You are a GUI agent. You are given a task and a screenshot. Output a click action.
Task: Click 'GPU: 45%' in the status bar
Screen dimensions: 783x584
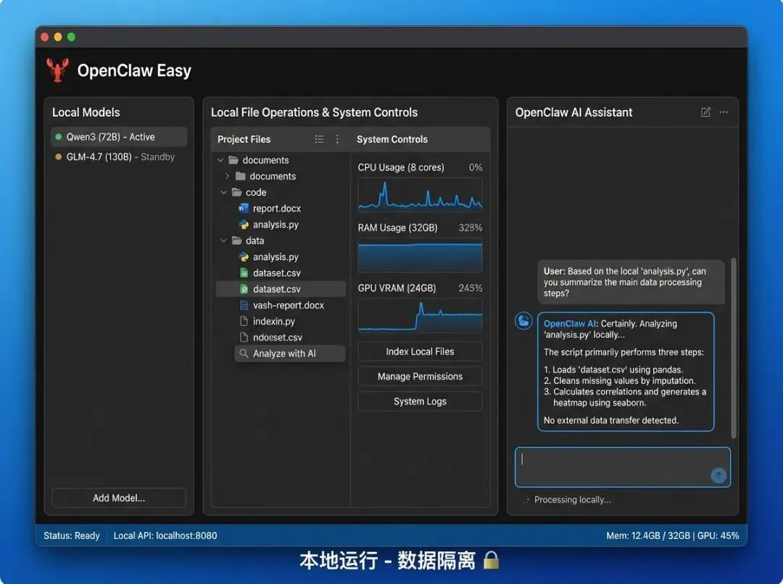(x=718, y=535)
